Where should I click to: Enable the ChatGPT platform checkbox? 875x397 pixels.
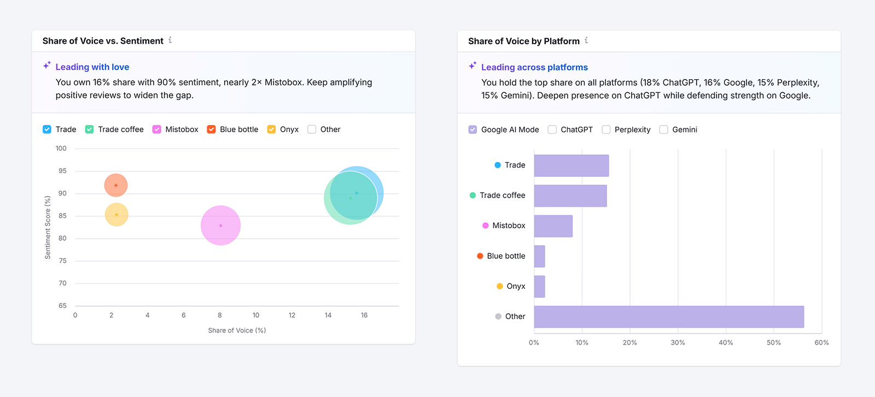pyautogui.click(x=552, y=129)
